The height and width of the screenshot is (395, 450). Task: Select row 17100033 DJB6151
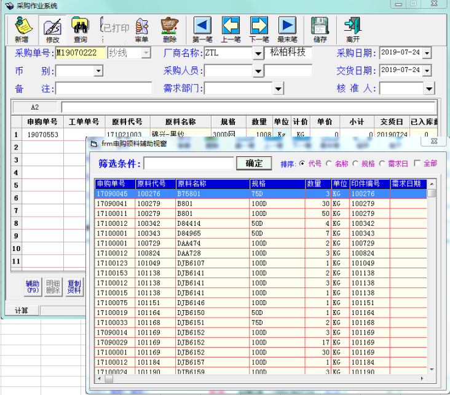click(x=261, y=322)
